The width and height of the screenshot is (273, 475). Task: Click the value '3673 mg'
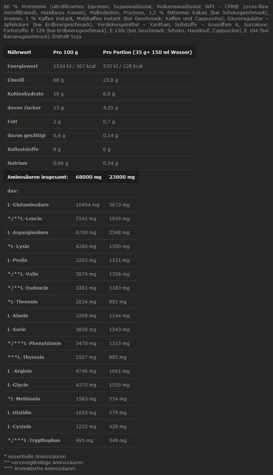[120, 205]
